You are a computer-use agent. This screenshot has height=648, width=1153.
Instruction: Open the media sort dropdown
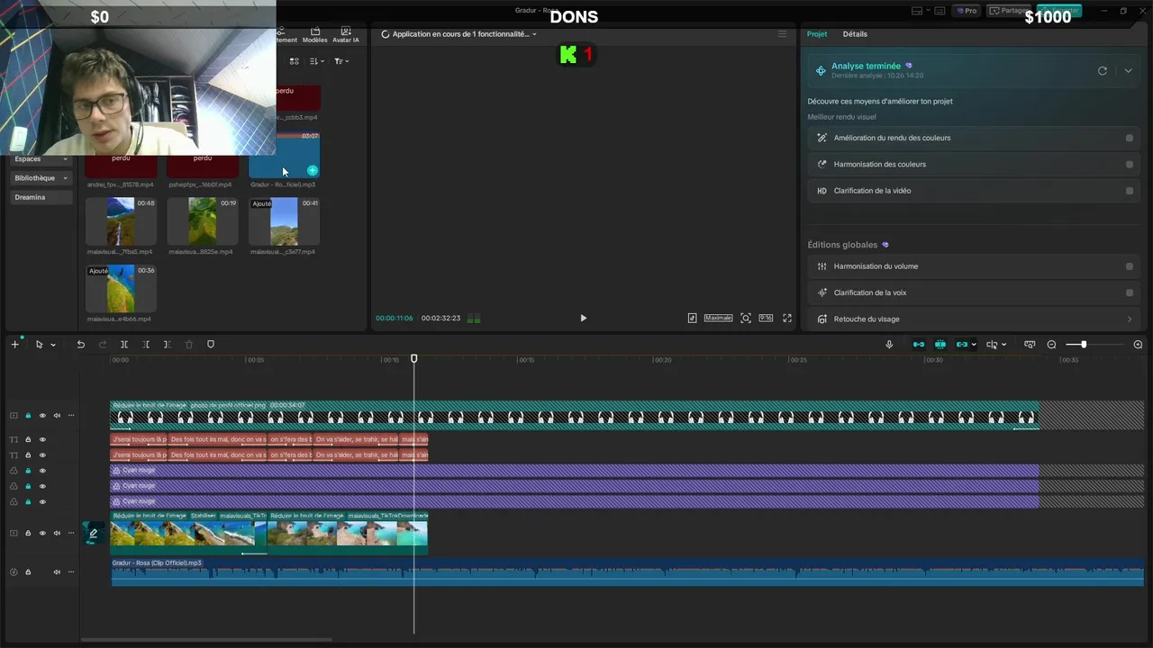[316, 61]
